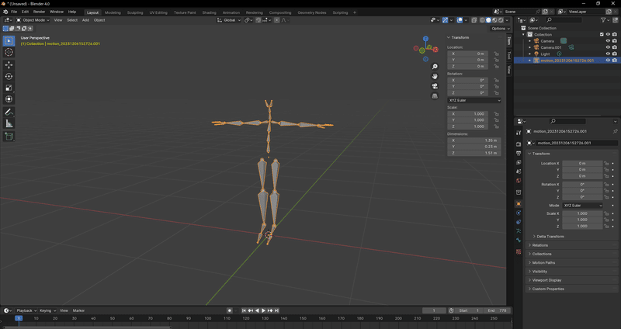Image resolution: width=621 pixels, height=329 pixels.
Task: Click the Add Cube tool icon
Action: [9, 137]
